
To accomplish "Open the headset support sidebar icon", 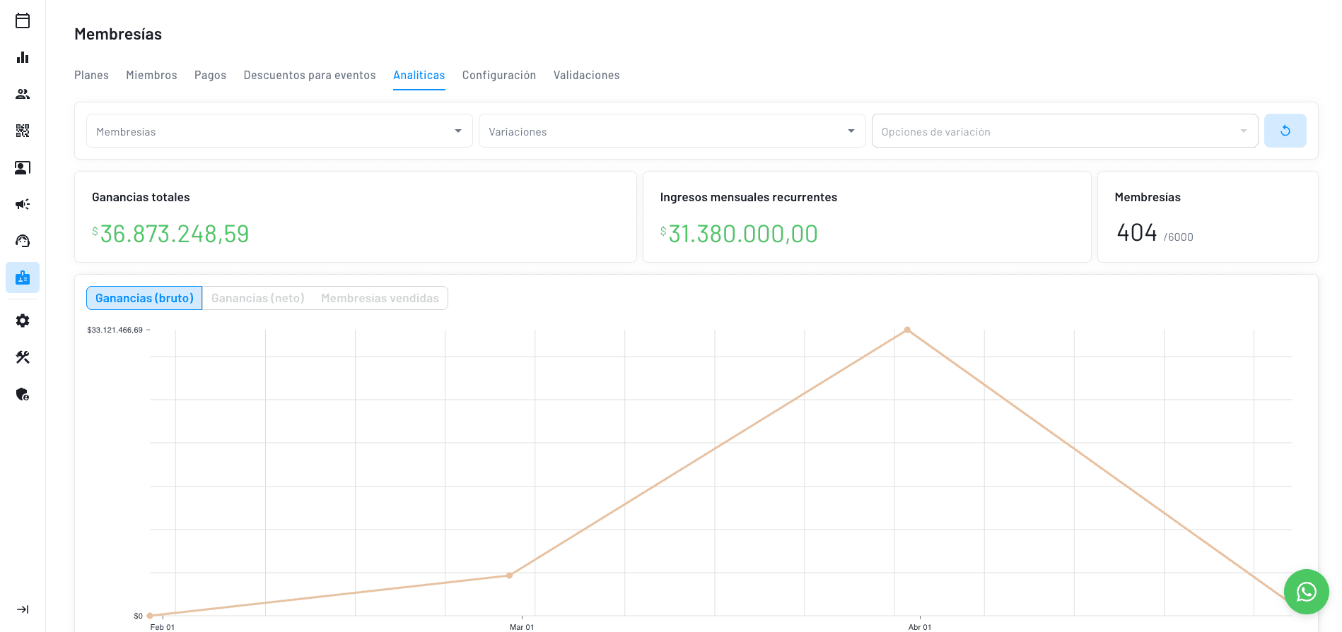I will 23,241.
